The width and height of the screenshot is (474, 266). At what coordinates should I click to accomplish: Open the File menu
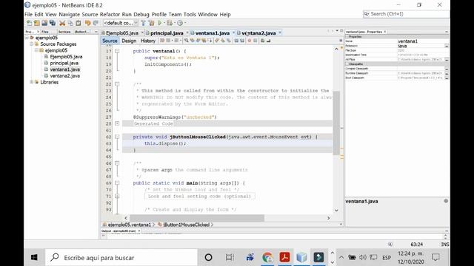coord(28,14)
